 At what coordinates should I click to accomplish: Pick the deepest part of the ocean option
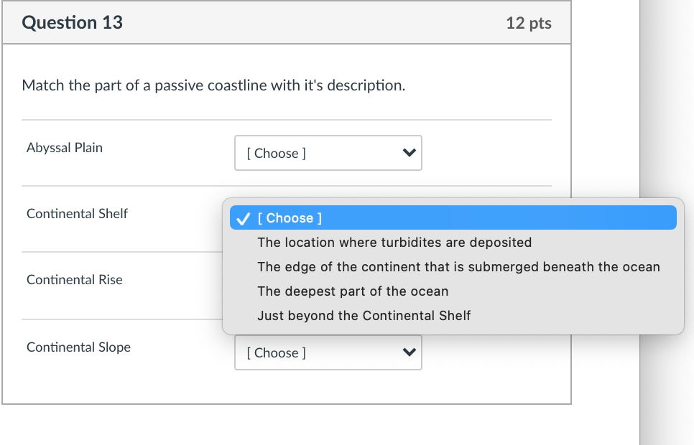click(x=353, y=291)
